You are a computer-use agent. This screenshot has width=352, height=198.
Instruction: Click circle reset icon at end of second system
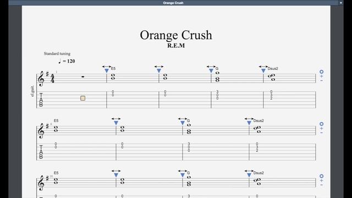coord(321,124)
